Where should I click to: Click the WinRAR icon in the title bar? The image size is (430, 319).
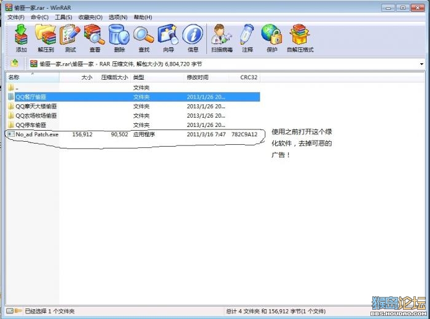[9, 7]
